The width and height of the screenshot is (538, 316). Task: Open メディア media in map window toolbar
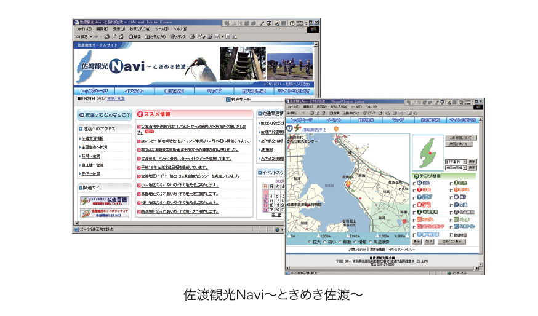[369, 113]
